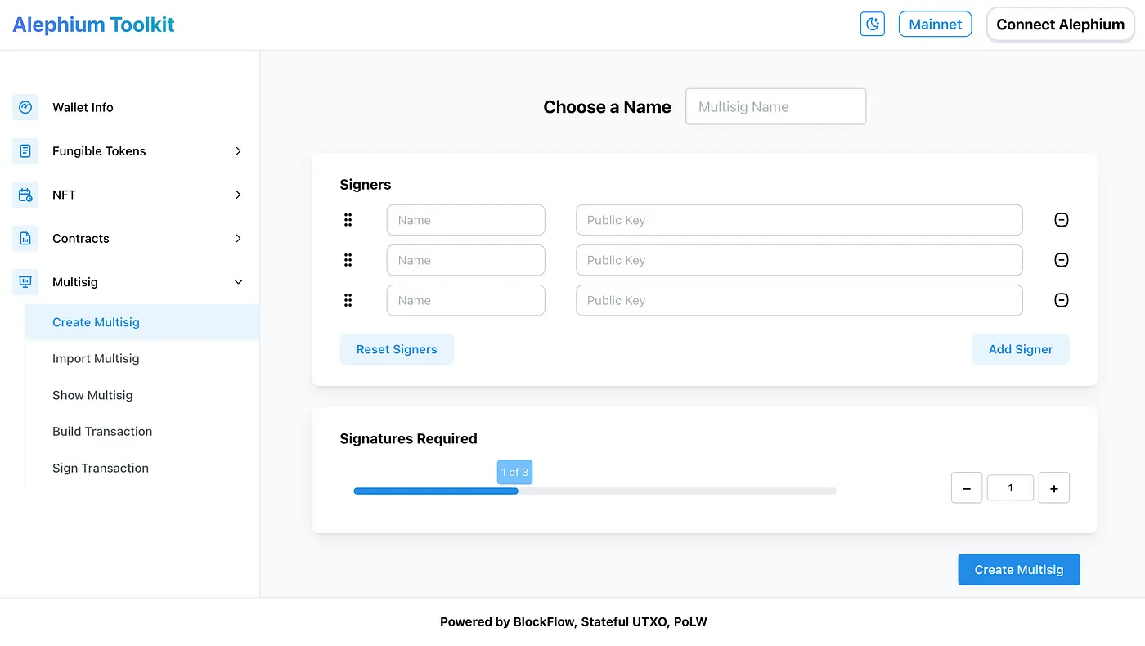
Task: Click the first signer's drag handle
Action: click(x=348, y=220)
